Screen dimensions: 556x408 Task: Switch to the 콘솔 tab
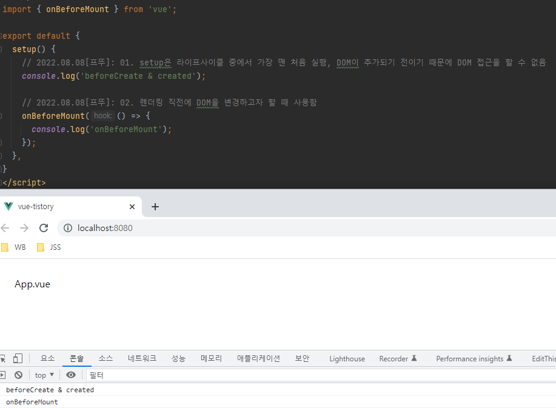coord(76,358)
